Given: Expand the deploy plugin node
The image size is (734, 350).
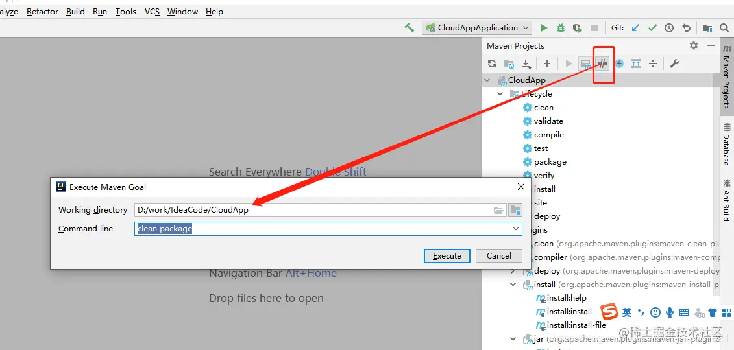Looking at the screenshot, I should tap(513, 271).
